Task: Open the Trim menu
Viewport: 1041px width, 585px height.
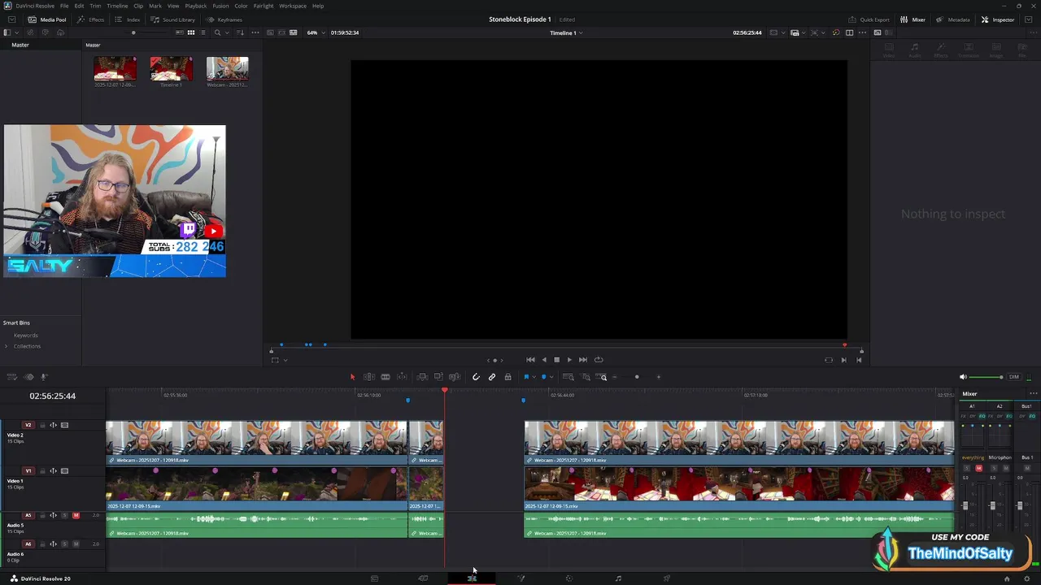Action: point(95,6)
